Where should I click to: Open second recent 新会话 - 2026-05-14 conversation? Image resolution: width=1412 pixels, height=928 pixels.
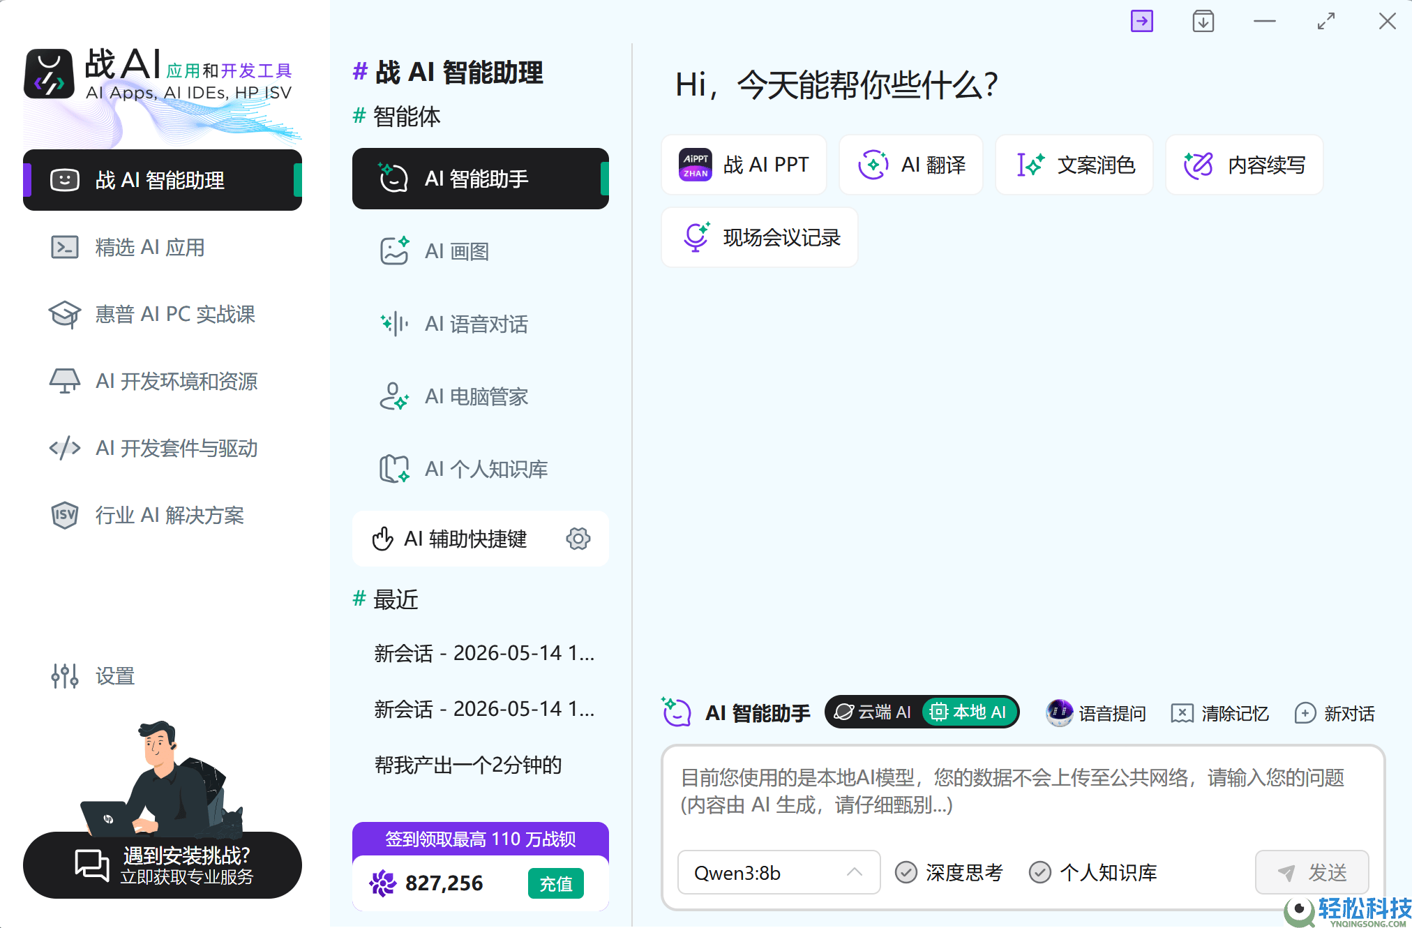pos(484,709)
